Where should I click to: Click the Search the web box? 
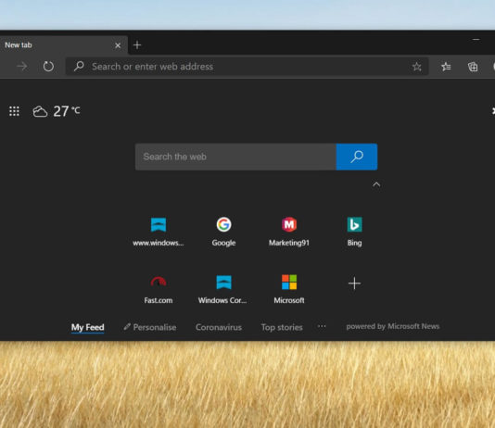click(235, 157)
